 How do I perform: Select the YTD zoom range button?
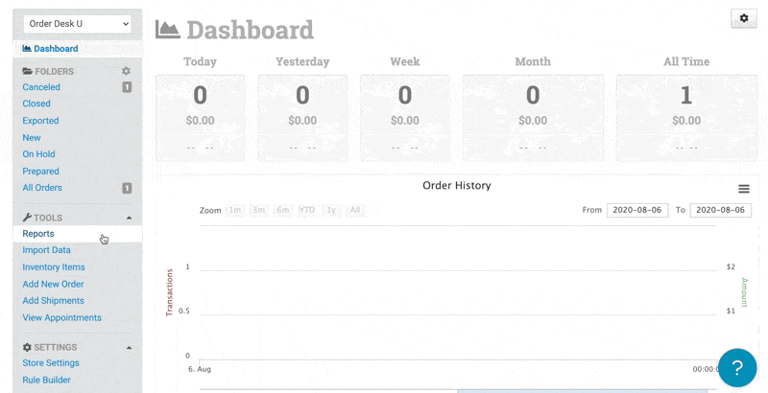(x=307, y=210)
